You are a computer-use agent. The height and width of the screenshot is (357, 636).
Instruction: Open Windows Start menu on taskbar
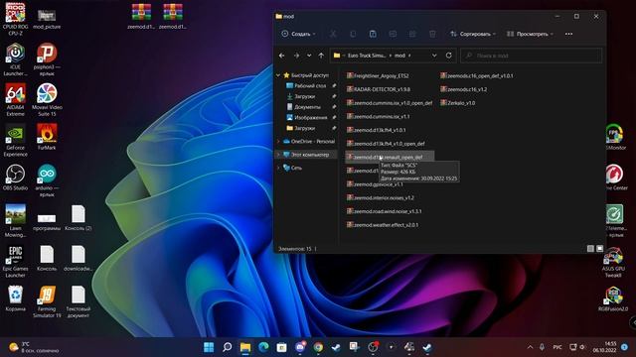pyautogui.click(x=209, y=347)
